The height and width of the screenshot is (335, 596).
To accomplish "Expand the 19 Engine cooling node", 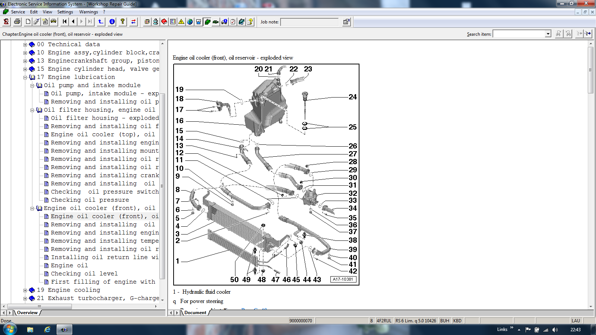I will point(25,290).
